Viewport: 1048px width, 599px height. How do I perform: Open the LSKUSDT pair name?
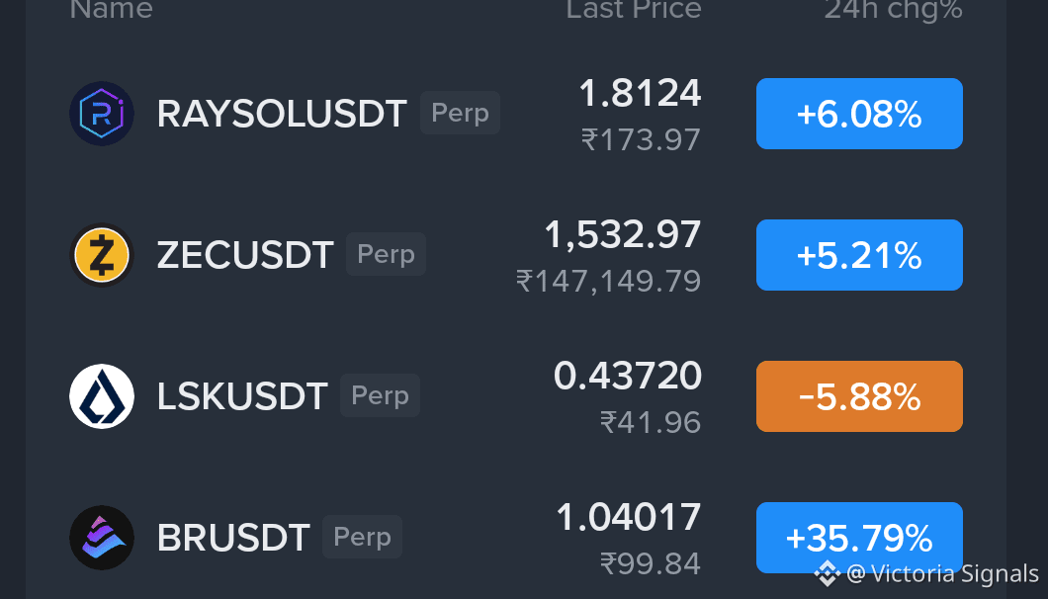pyautogui.click(x=242, y=396)
